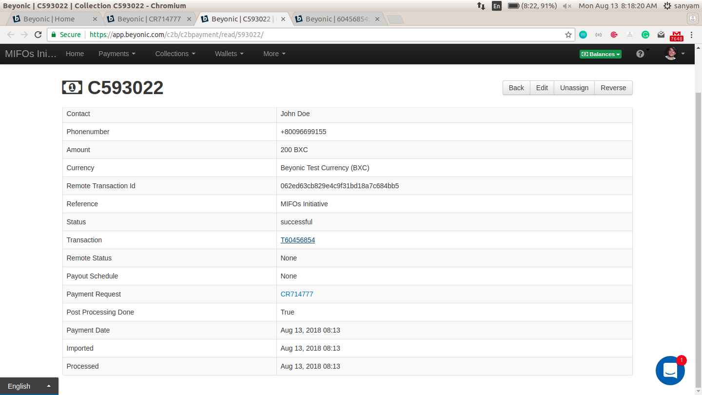Open the Gmail extension with 7648 badge
Image resolution: width=702 pixels, height=395 pixels.
[x=677, y=36]
